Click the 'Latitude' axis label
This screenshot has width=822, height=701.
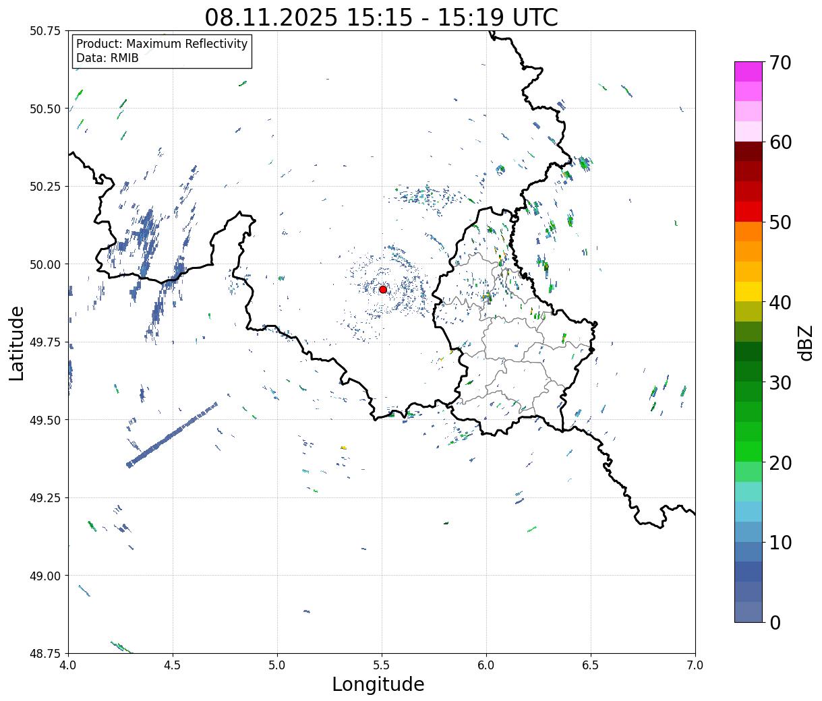17,343
